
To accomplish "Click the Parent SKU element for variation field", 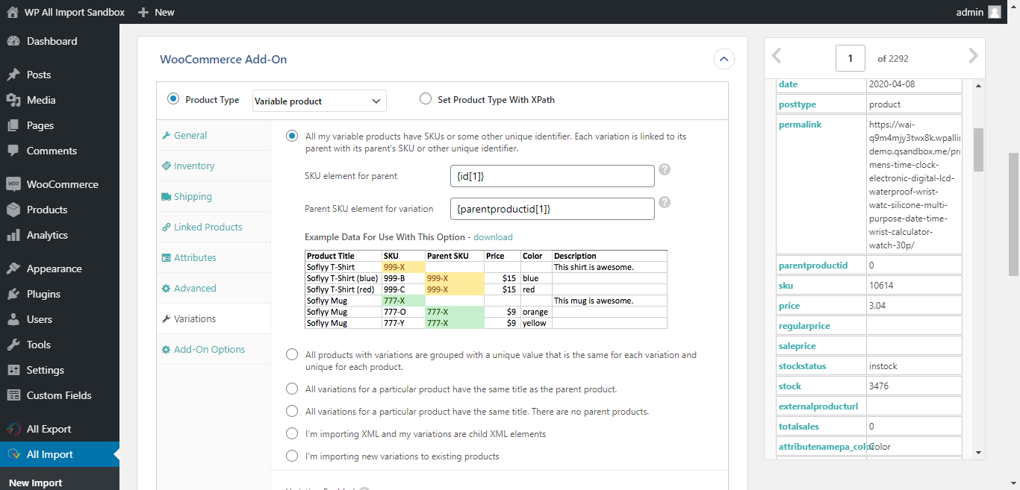I will [x=553, y=209].
